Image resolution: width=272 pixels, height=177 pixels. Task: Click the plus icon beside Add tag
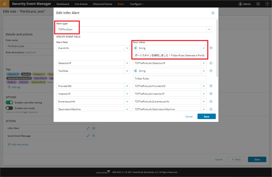pos(9,87)
